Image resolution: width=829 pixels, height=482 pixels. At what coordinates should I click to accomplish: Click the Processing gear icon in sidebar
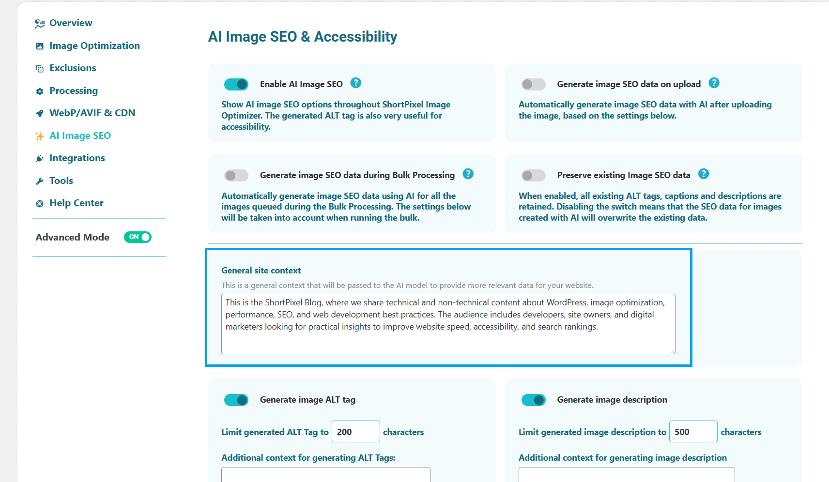tap(40, 91)
